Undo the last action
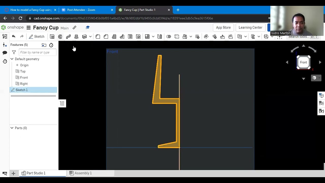The width and height of the screenshot is (325, 183). (x=14, y=37)
